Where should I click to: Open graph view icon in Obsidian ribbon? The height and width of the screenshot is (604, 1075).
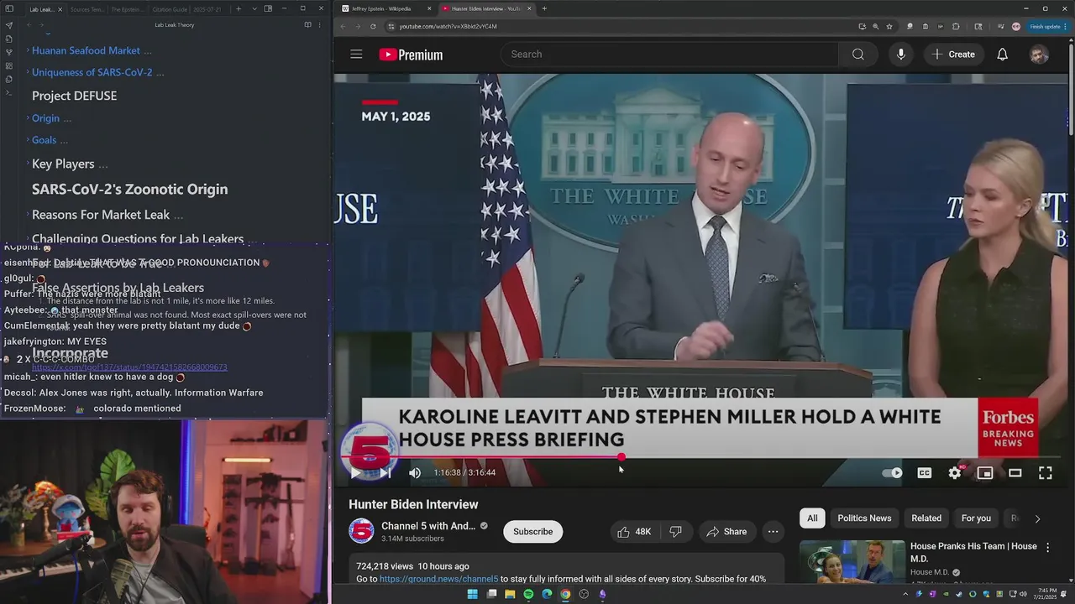pos(9,52)
